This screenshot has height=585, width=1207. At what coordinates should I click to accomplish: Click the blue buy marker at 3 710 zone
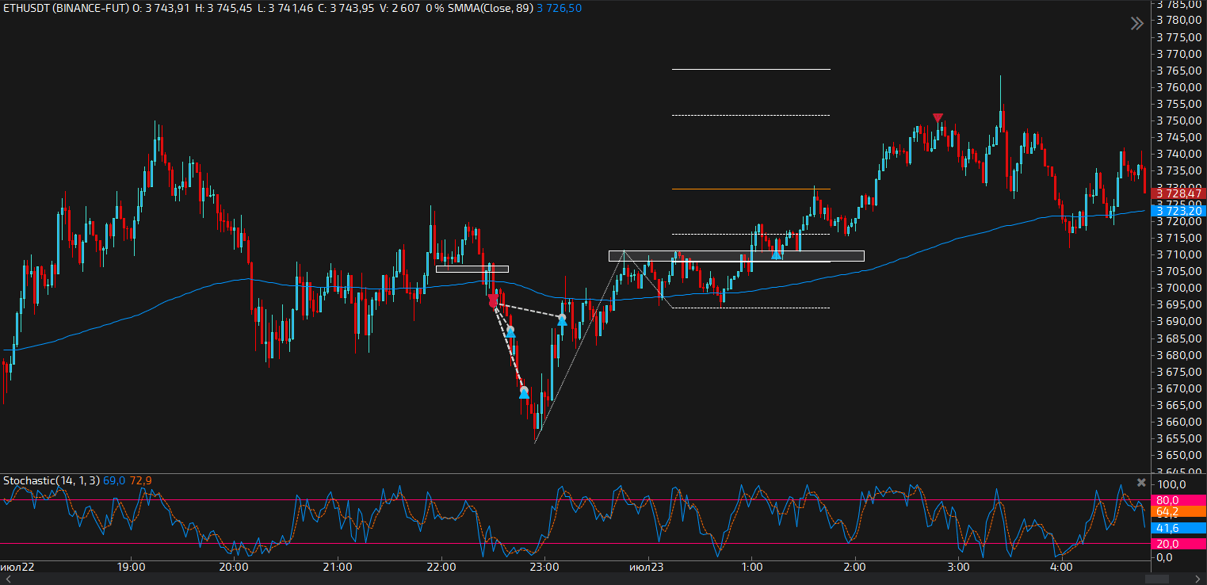777,254
